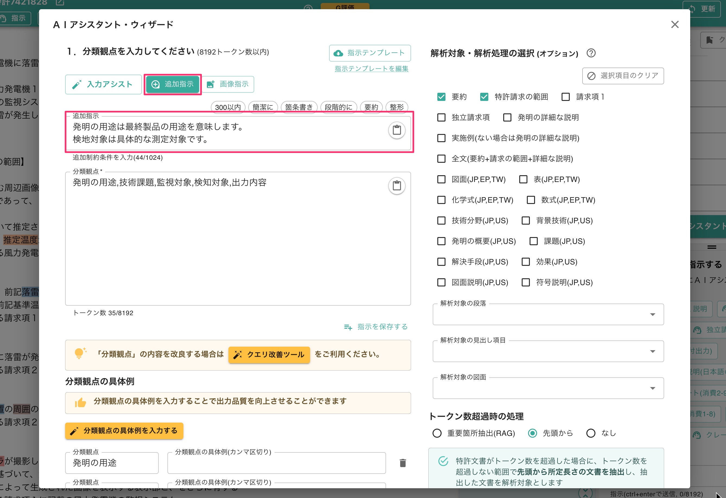Select the 先頭から radio option

pyautogui.click(x=532, y=433)
